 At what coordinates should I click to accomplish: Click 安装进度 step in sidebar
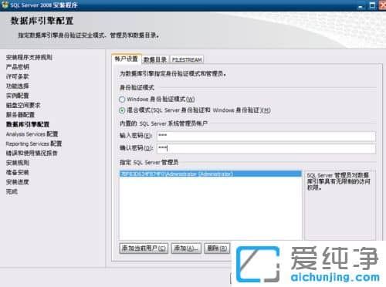click(x=18, y=182)
